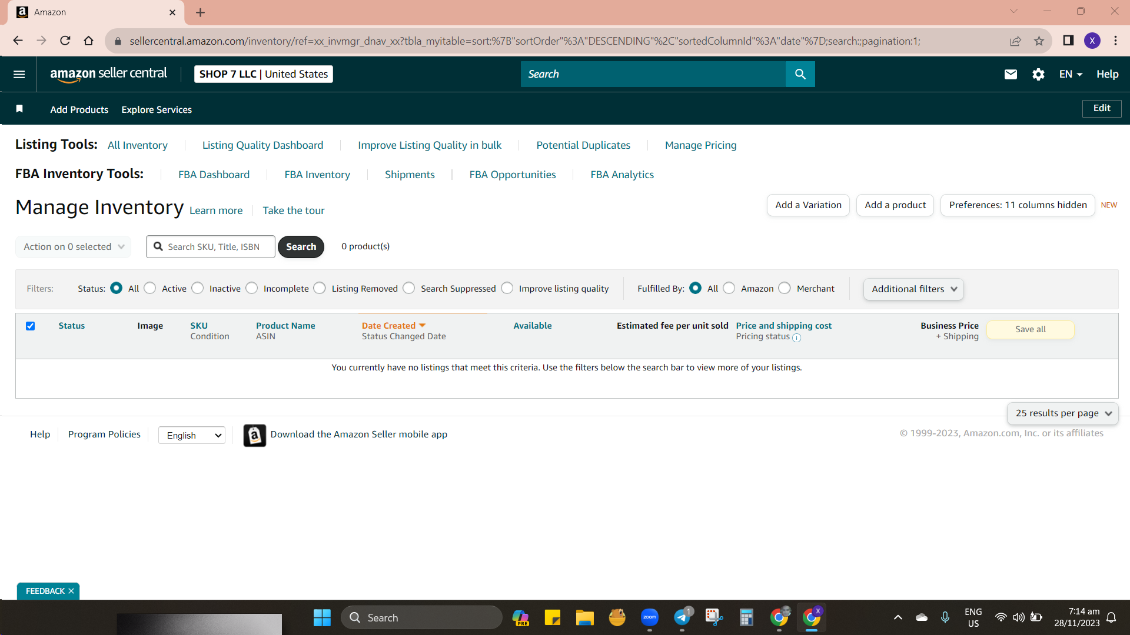Select the Active status filter
The height and width of the screenshot is (635, 1130).
click(150, 288)
